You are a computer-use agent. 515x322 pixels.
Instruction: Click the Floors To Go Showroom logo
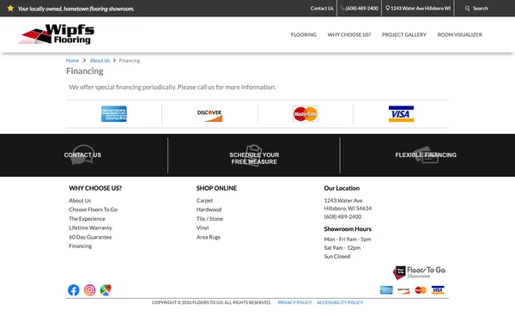point(420,273)
